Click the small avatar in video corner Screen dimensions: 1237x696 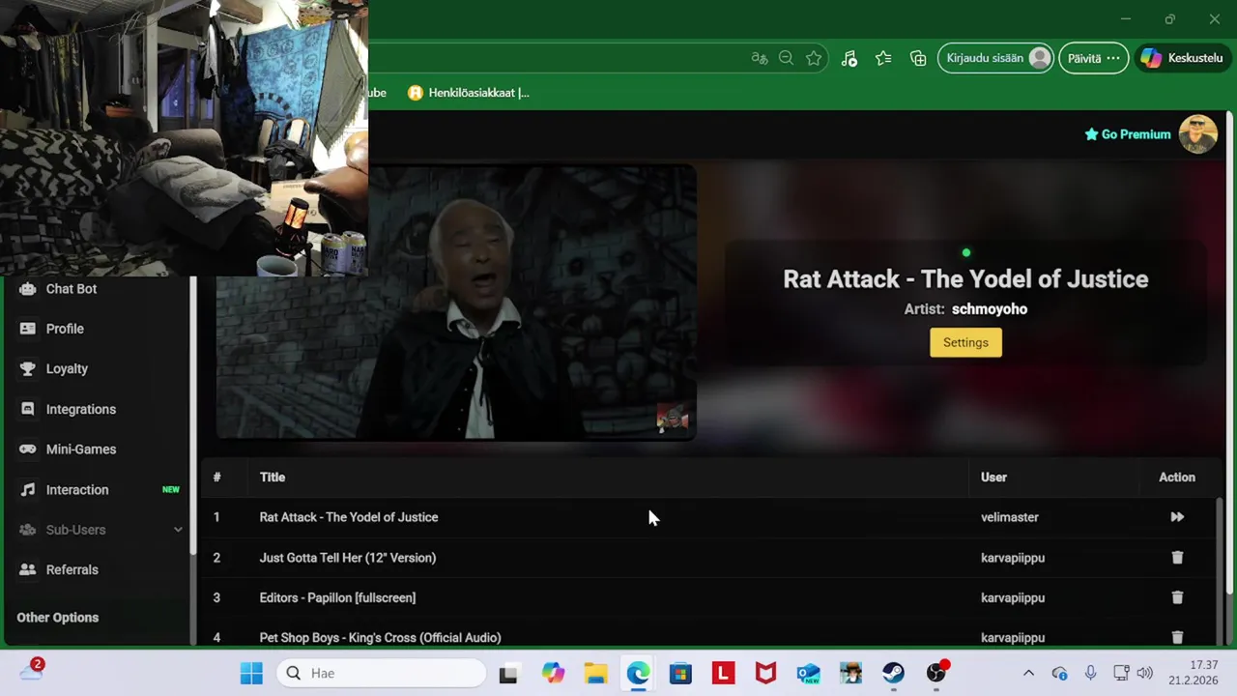(673, 419)
